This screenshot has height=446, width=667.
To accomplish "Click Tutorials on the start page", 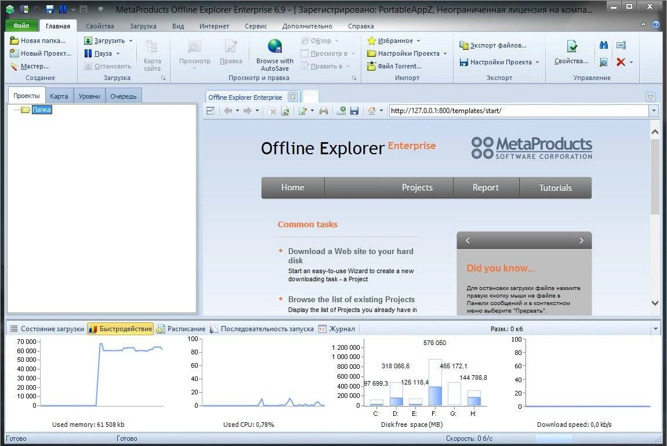I will [556, 187].
